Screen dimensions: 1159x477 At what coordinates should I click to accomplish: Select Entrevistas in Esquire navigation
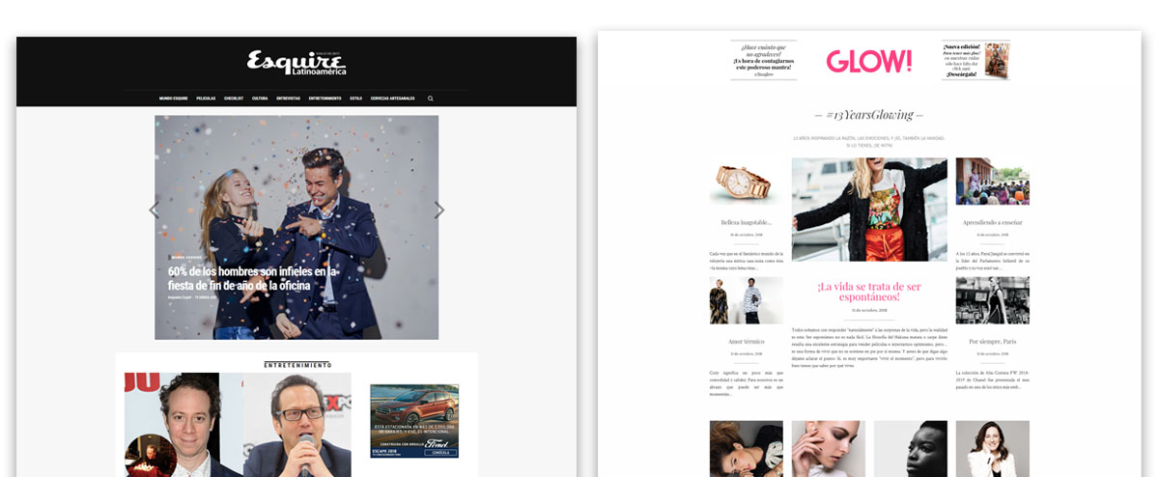[289, 98]
